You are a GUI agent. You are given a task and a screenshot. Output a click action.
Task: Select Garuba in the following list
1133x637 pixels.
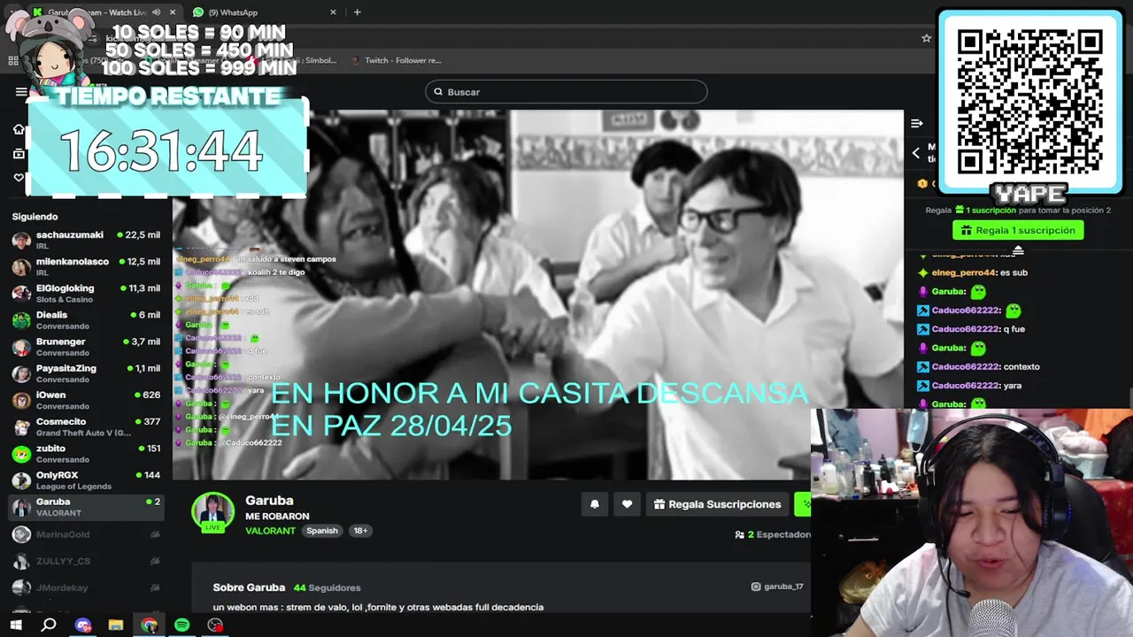tap(86, 507)
